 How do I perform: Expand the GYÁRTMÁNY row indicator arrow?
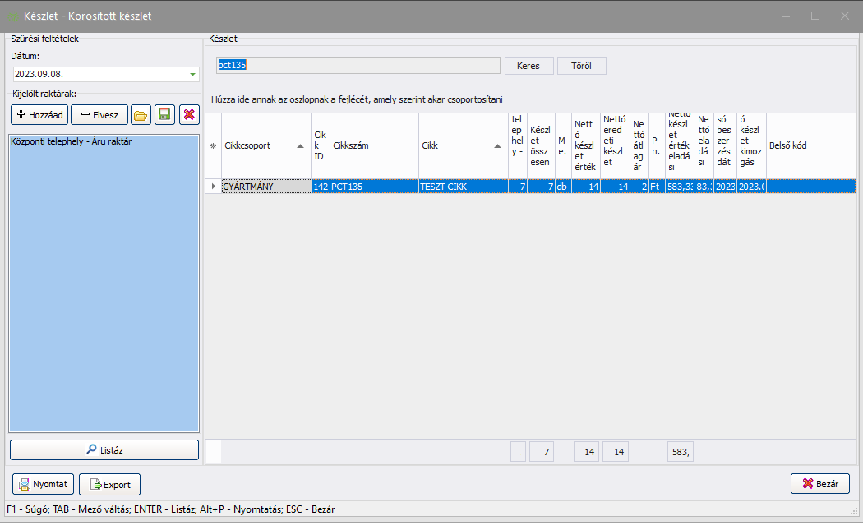(214, 187)
